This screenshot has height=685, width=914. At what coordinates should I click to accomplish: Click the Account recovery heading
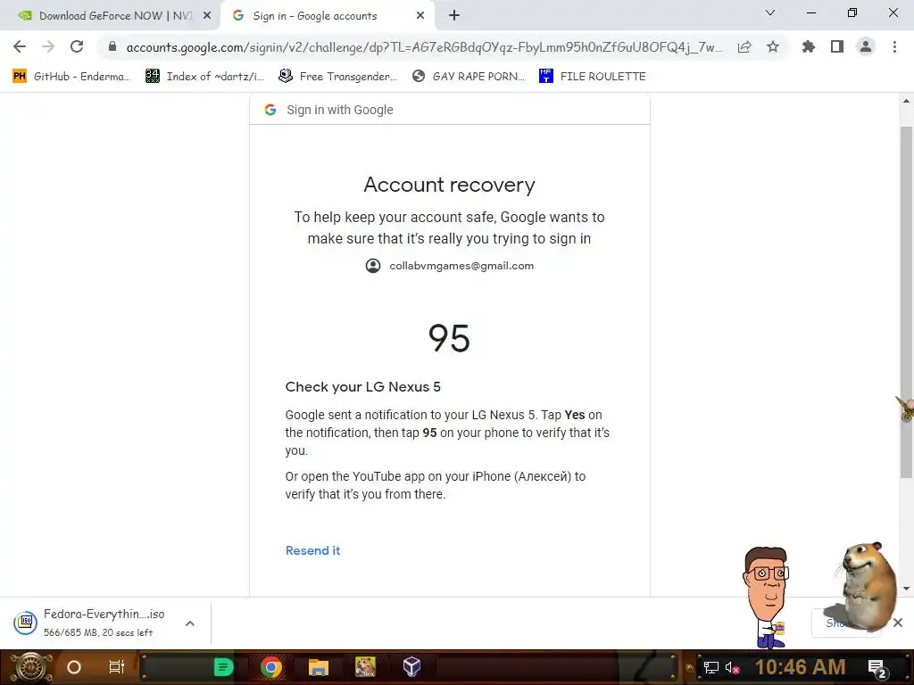click(x=450, y=185)
